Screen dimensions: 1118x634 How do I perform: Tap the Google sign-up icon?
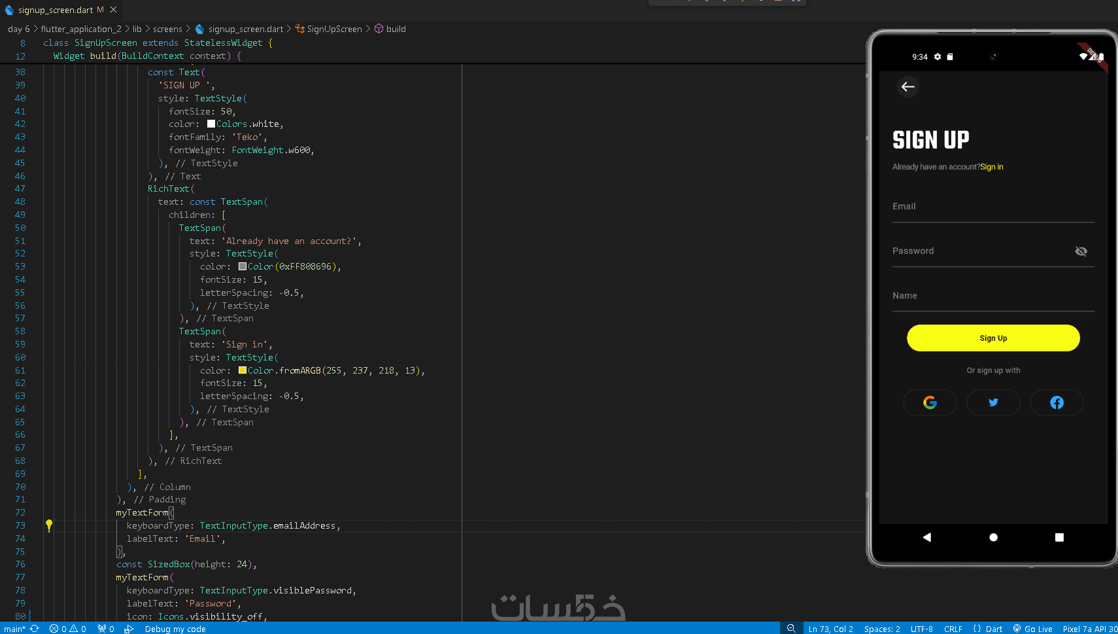pos(930,402)
